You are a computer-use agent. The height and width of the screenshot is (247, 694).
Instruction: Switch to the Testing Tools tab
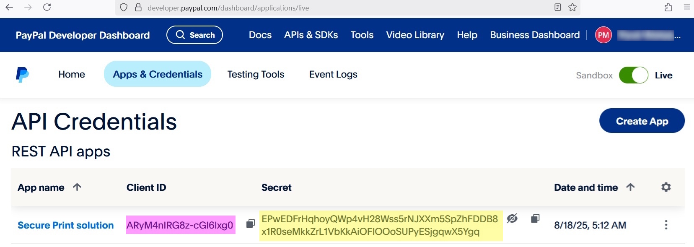(256, 74)
